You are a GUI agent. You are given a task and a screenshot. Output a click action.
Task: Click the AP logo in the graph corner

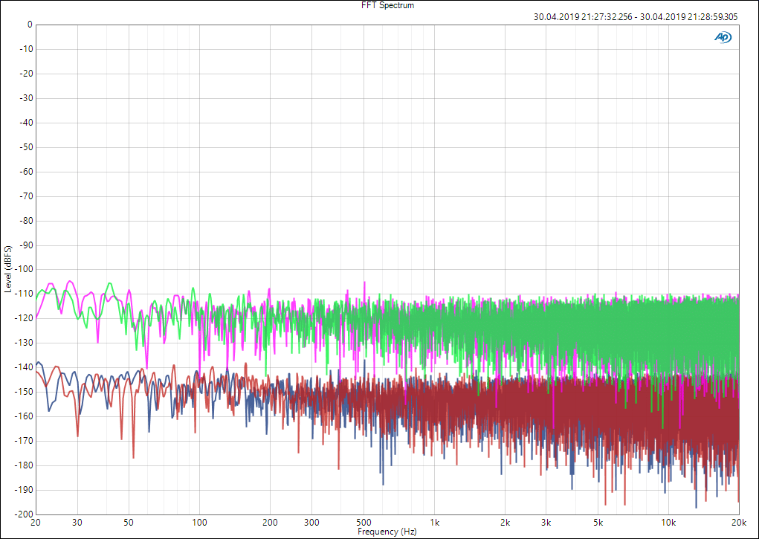click(x=723, y=37)
